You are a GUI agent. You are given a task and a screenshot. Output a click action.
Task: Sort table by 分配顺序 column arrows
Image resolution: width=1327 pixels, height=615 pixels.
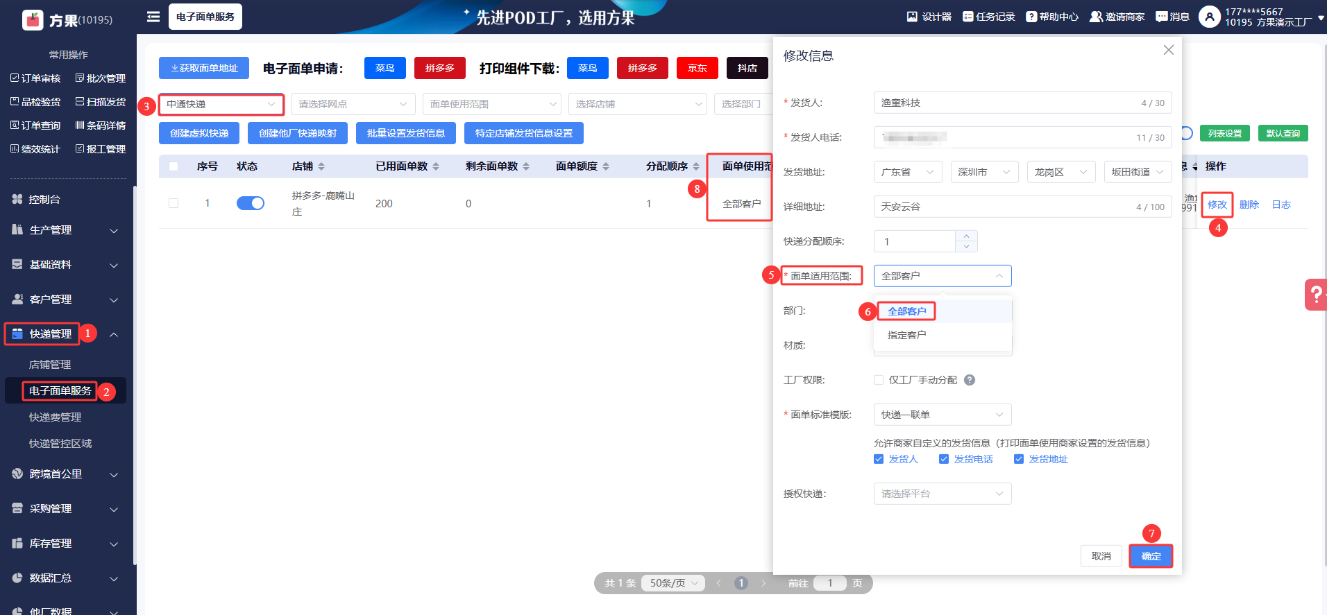tap(696, 166)
